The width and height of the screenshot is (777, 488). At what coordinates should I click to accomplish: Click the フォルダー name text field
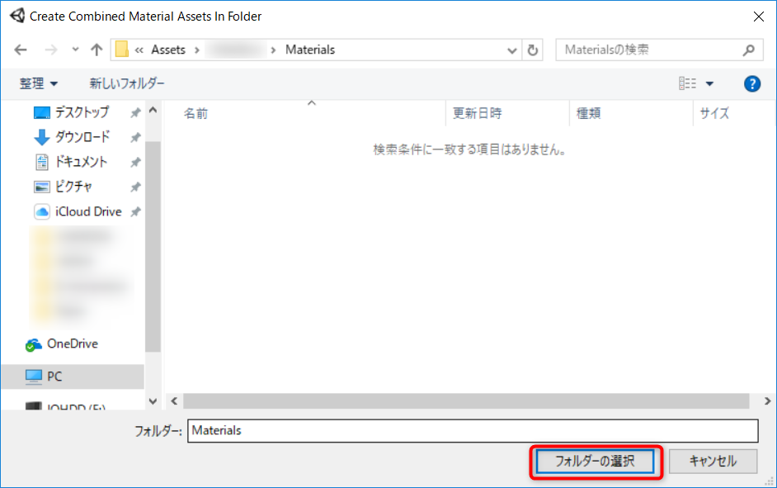473,430
